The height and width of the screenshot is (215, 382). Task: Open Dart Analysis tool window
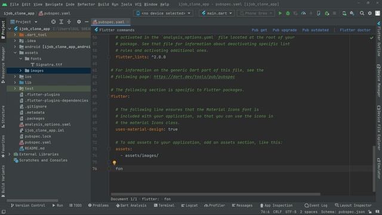[131, 205]
